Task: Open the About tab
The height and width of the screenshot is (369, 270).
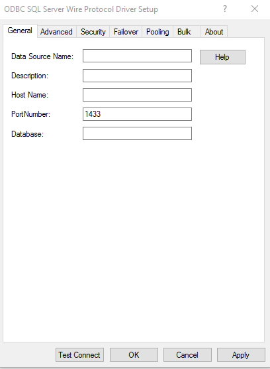Action: [214, 32]
